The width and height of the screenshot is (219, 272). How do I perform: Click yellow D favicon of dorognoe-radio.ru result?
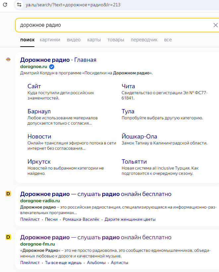coord(8,194)
